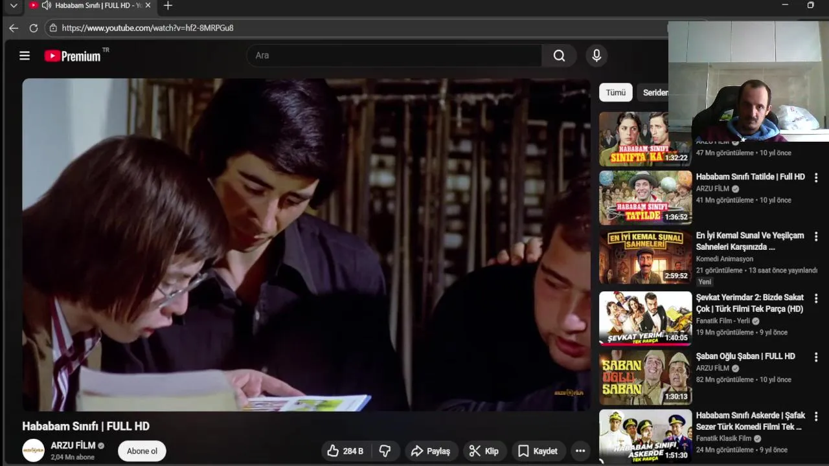829x466 pixels.
Task: Open options menu for En İyi Kemal Sunal
Action: [816, 236]
